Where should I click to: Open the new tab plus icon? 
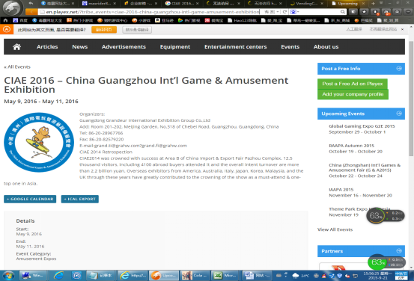click(x=373, y=4)
